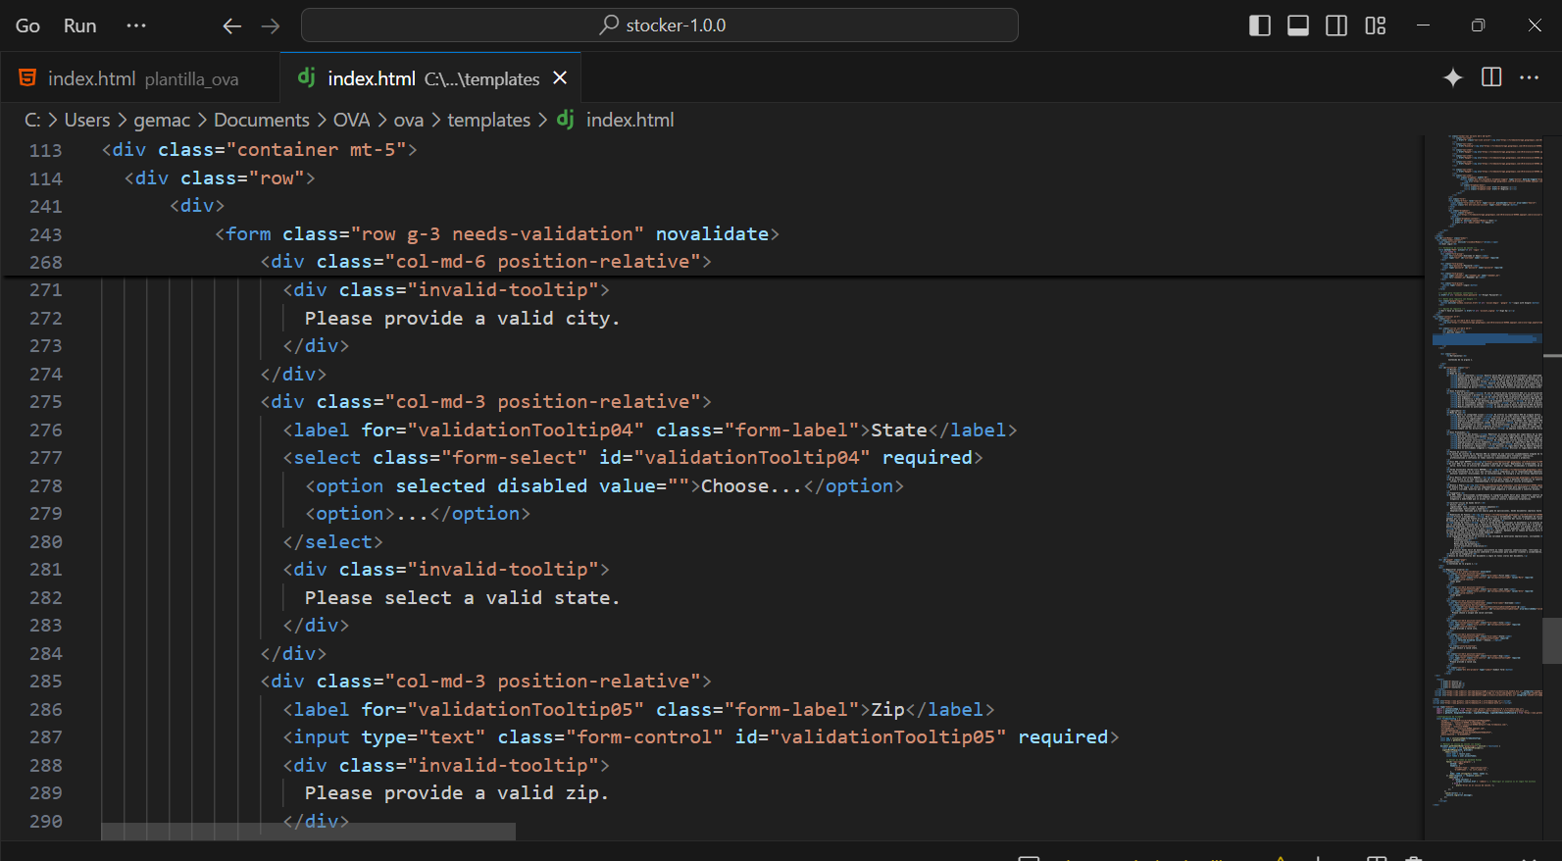The image size is (1562, 861).
Task: Click line 276 State label text
Action: click(x=899, y=430)
